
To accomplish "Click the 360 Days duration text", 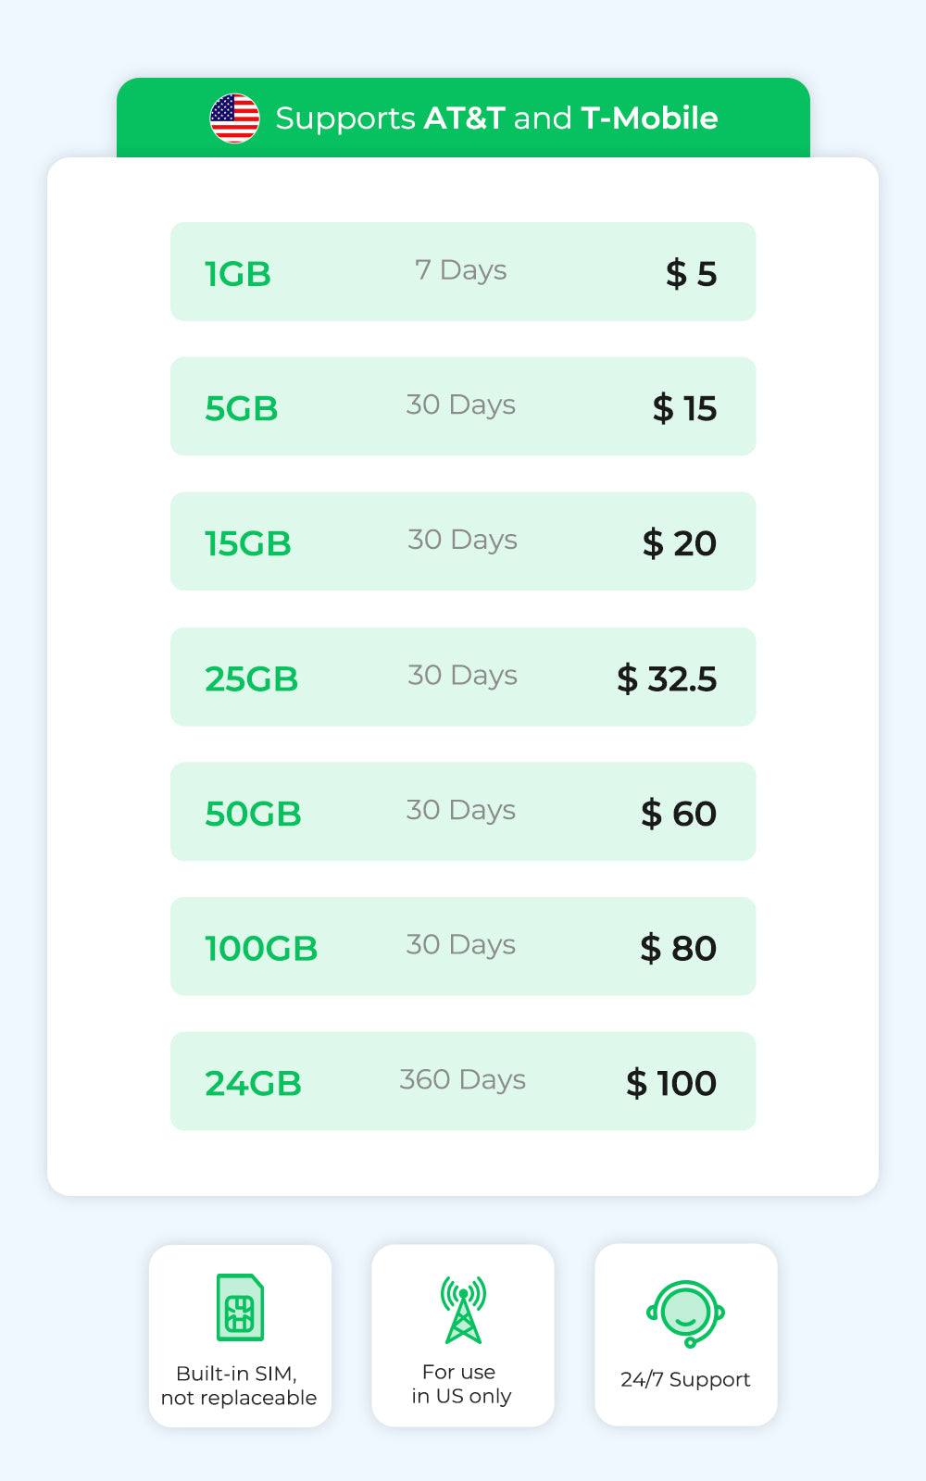I will click(462, 1079).
